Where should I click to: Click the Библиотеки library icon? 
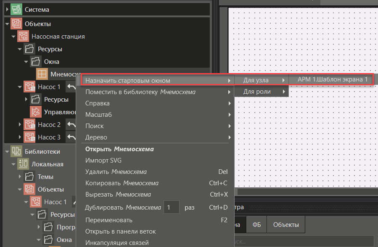point(16,152)
